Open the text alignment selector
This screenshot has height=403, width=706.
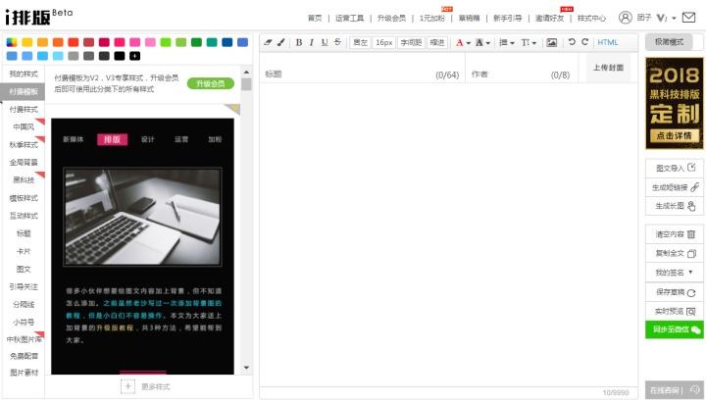pyautogui.click(x=360, y=42)
